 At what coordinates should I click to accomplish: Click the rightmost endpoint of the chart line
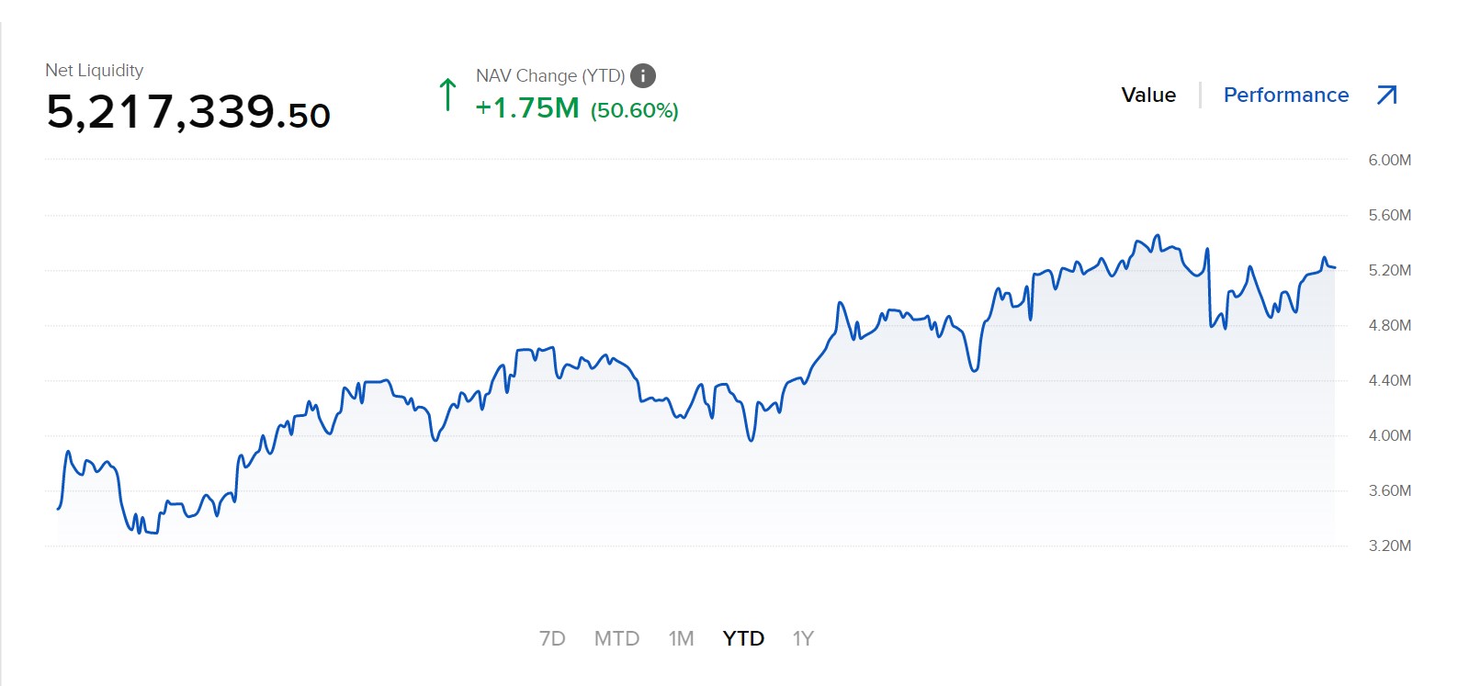(x=1334, y=268)
